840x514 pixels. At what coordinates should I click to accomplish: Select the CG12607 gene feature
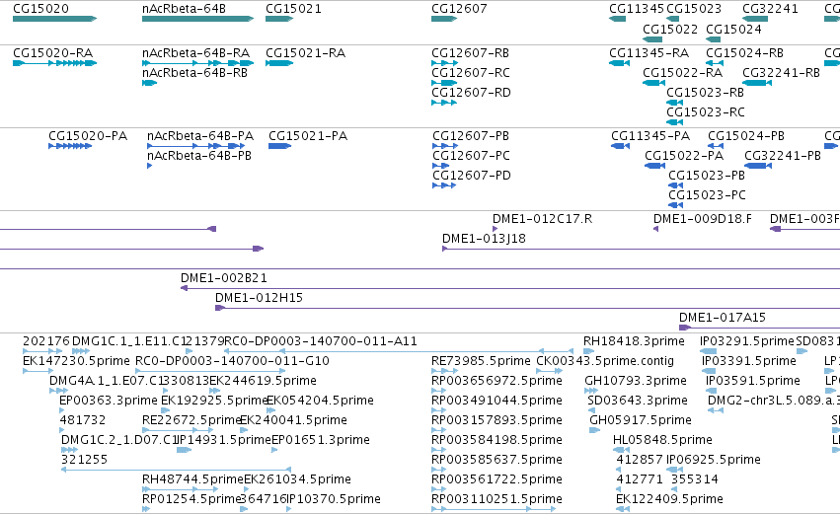click(x=444, y=19)
